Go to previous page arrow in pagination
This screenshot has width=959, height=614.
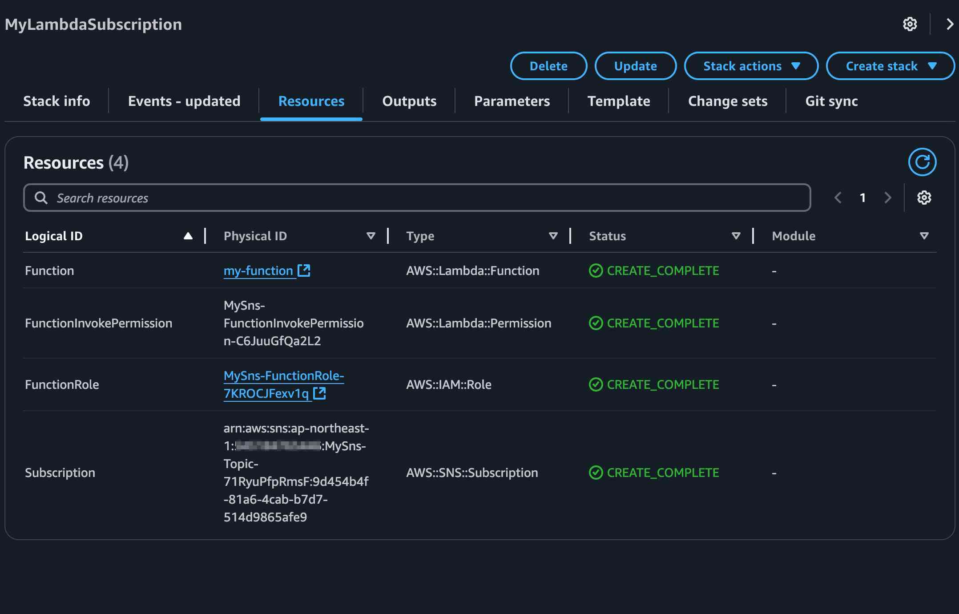838,198
